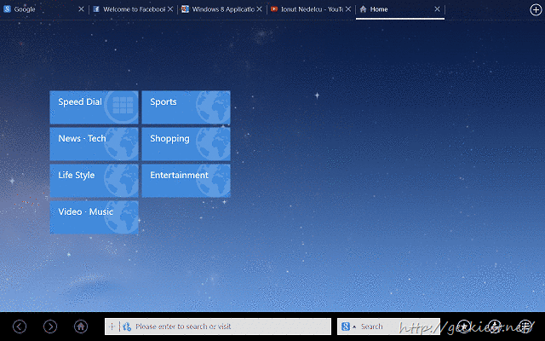Open the favorites star icon in bottom bar

(x=464, y=326)
